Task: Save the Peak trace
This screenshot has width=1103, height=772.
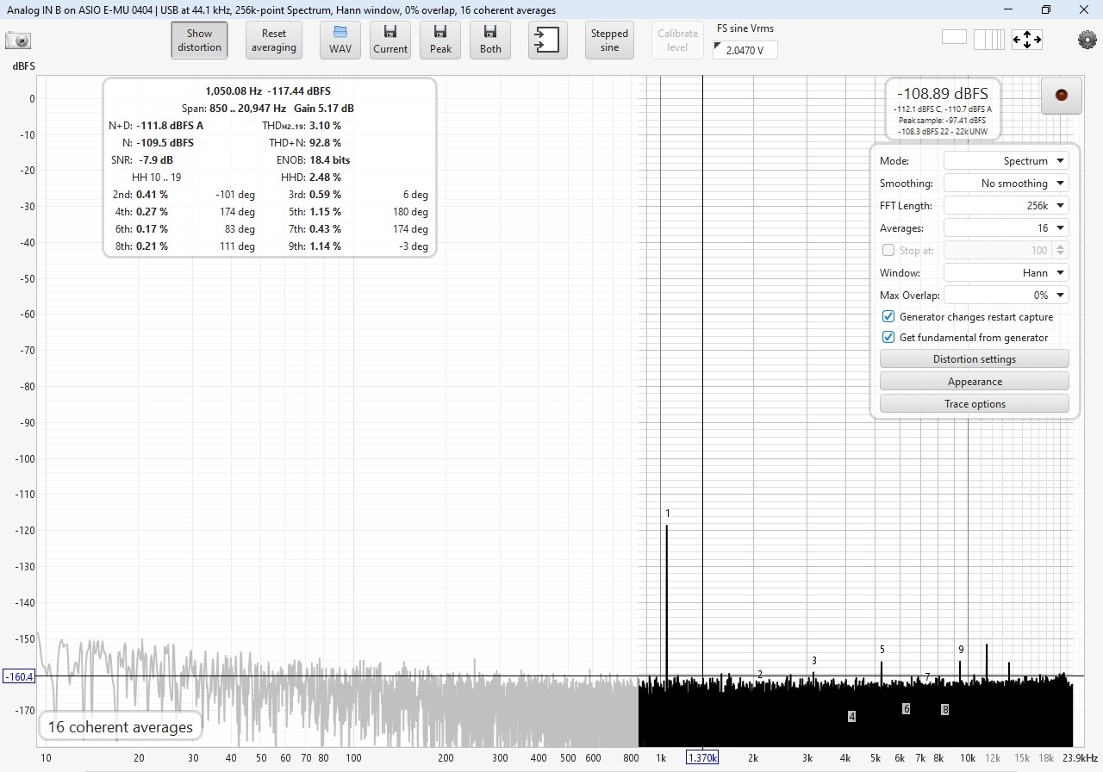Action: pos(440,40)
